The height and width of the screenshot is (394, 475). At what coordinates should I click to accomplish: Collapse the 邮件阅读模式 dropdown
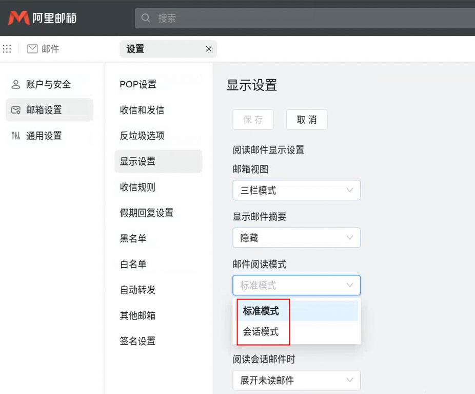click(296, 285)
